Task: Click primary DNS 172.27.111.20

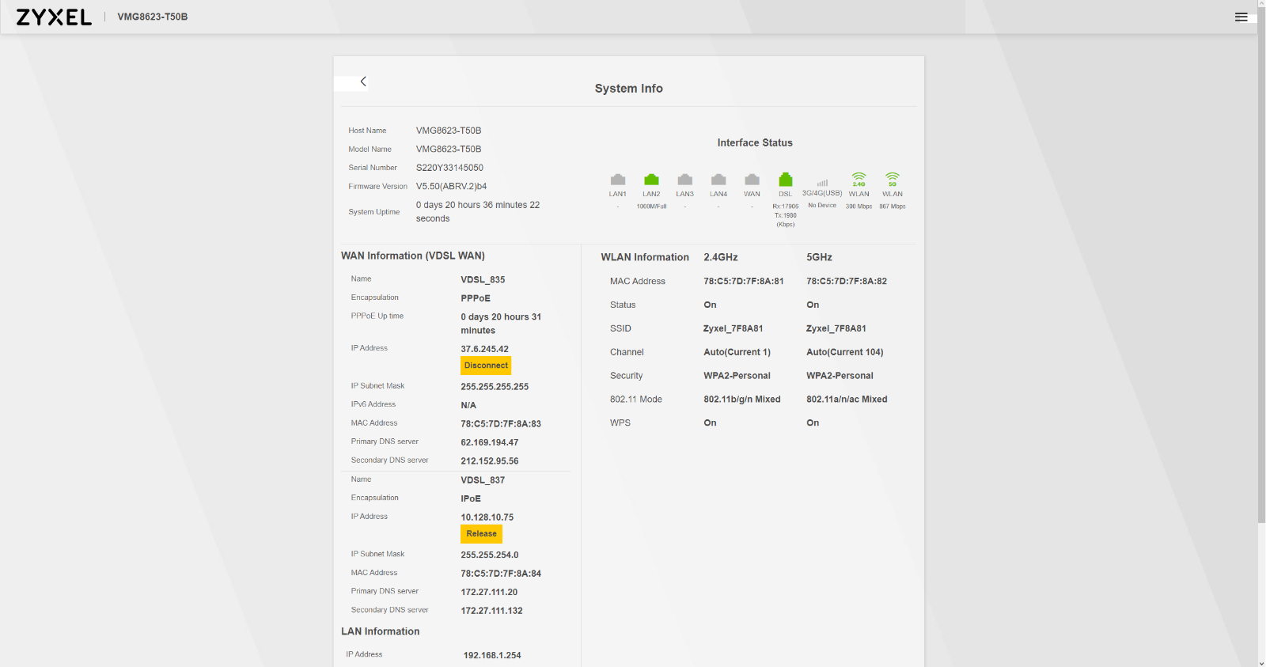Action: [x=489, y=593]
